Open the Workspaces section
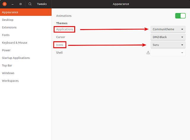 pos(26,81)
